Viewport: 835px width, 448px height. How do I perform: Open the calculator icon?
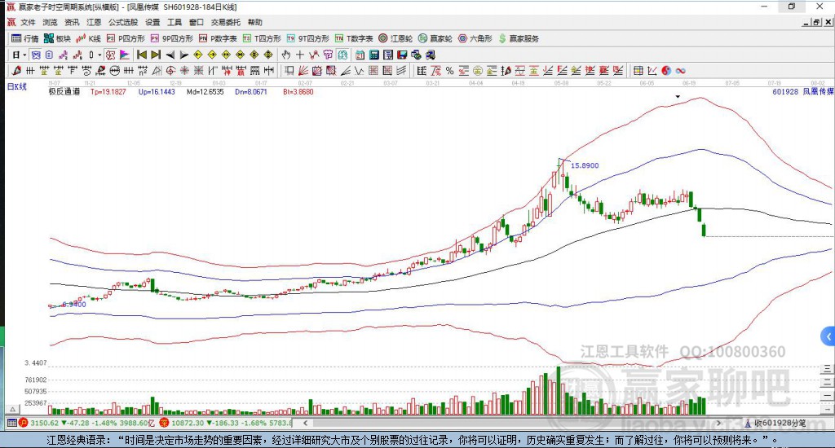point(373,55)
